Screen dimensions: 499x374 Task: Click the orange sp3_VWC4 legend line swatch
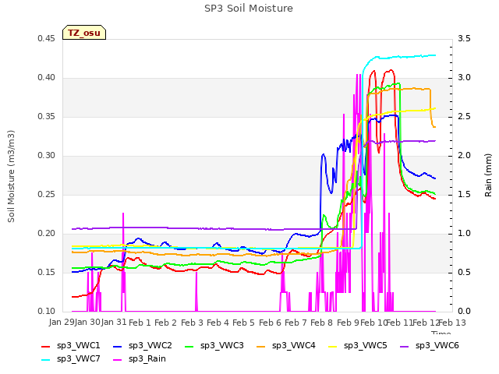[x=261, y=346]
